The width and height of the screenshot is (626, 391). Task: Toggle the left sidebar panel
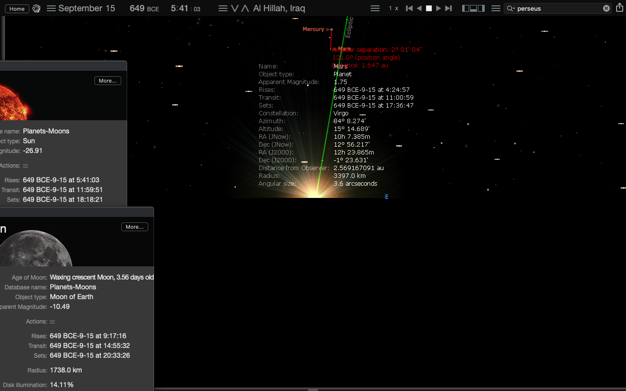(466, 8)
